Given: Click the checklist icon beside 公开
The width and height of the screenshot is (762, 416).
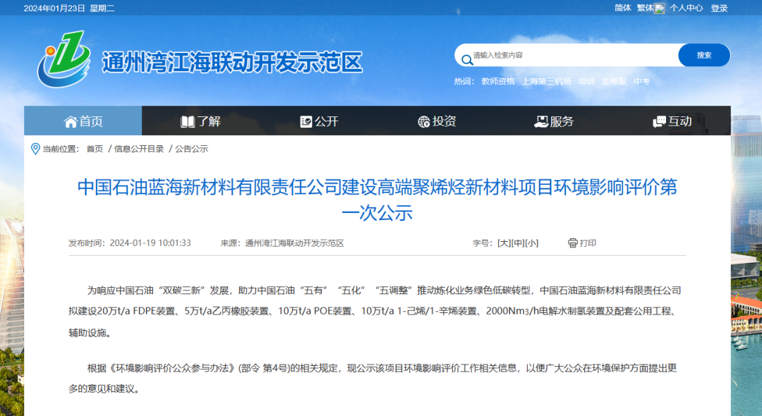Looking at the screenshot, I should click(306, 121).
